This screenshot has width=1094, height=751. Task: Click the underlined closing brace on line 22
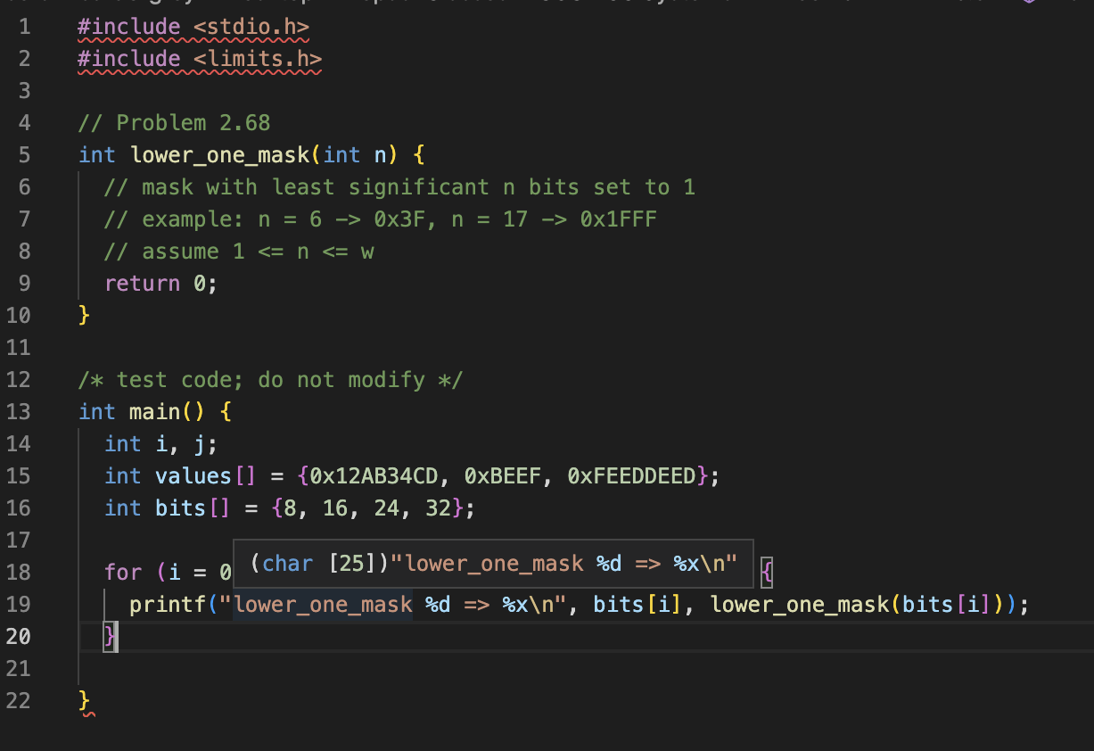(x=83, y=701)
